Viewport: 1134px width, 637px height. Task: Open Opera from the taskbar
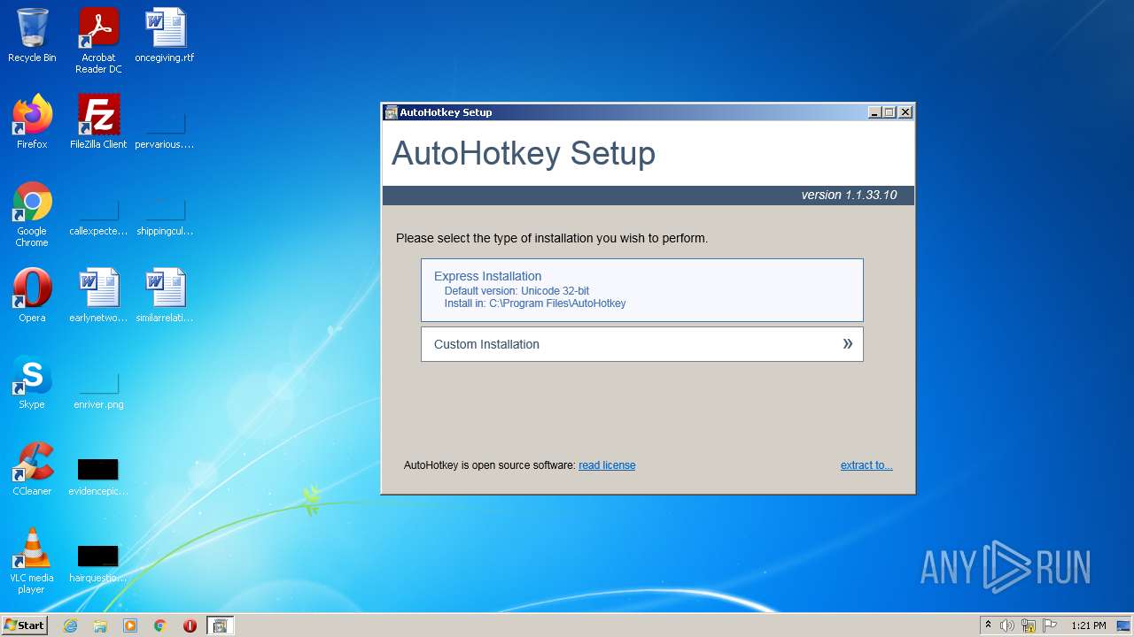coord(190,625)
